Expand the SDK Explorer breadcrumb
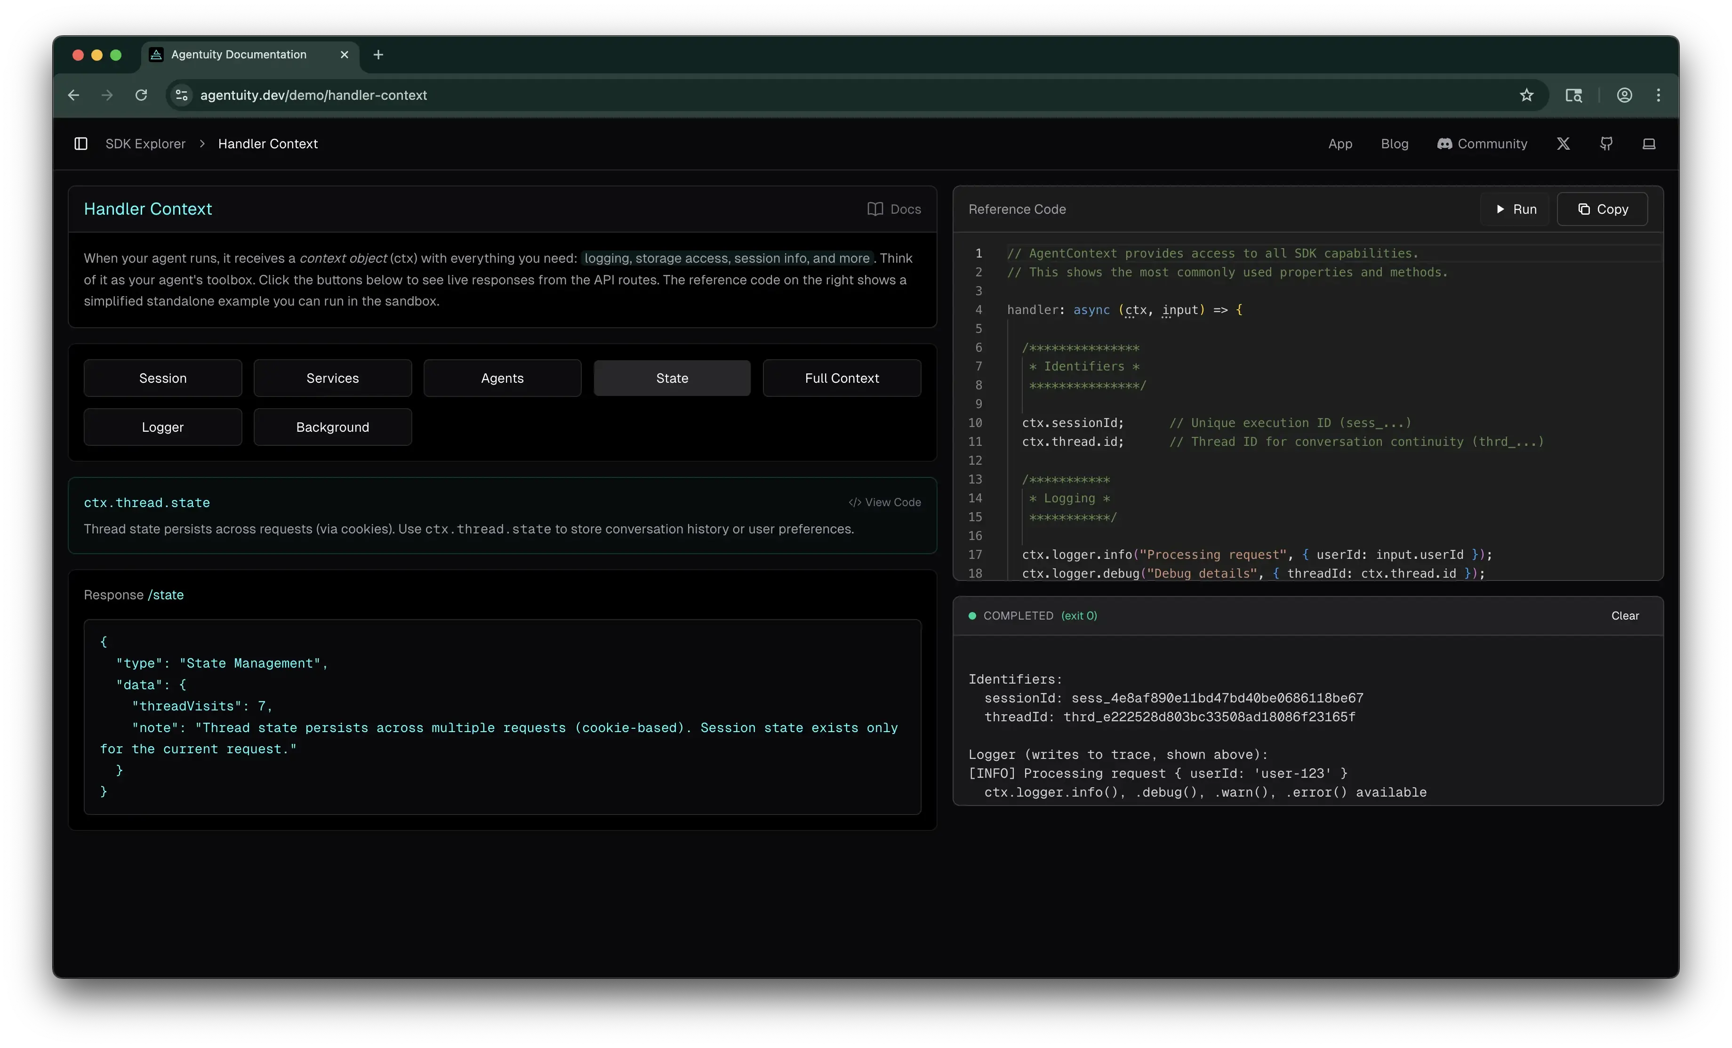The width and height of the screenshot is (1732, 1048). pos(145,144)
